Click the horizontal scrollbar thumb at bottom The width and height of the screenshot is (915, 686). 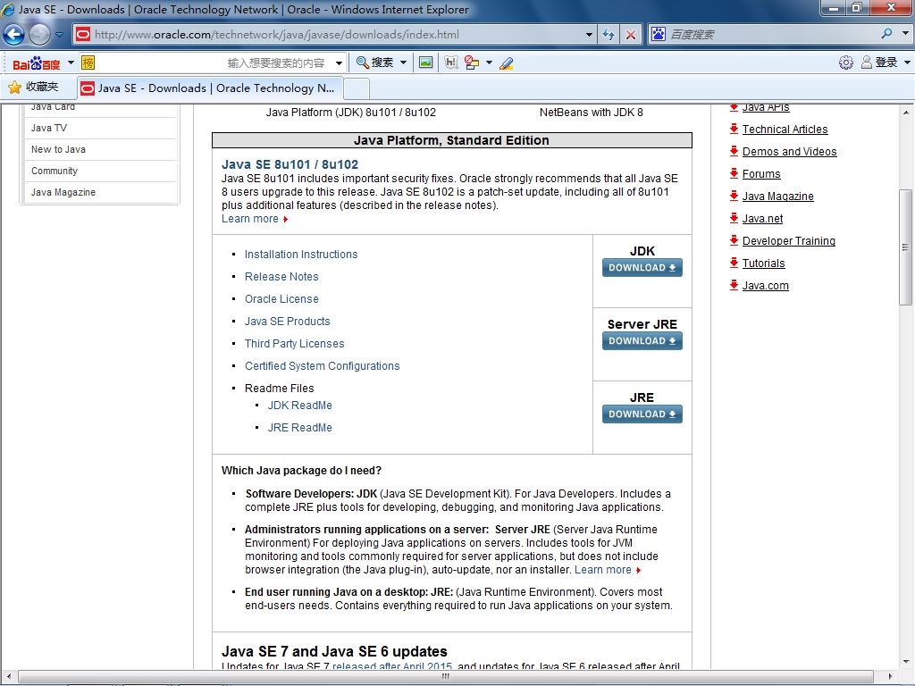(x=446, y=677)
